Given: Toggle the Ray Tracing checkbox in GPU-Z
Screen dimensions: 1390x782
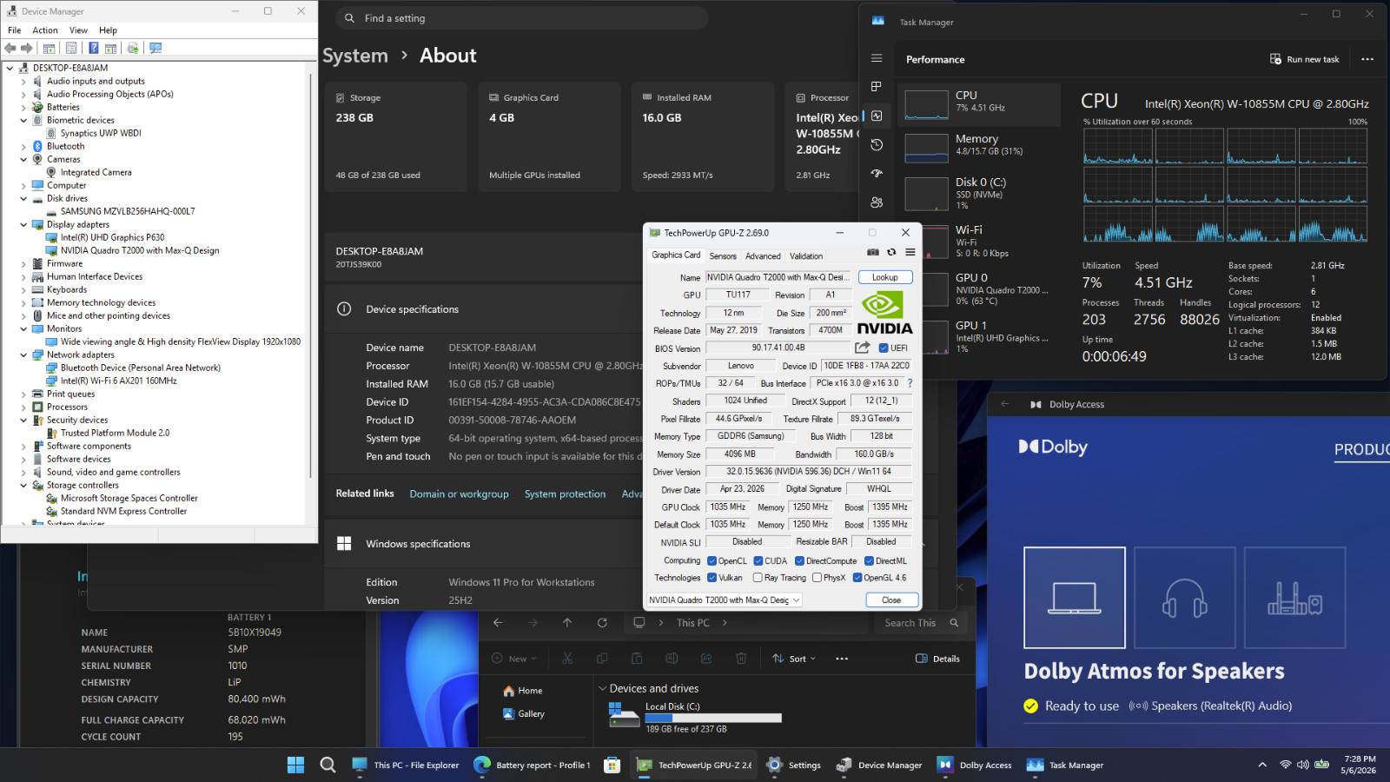Looking at the screenshot, I should coord(758,578).
